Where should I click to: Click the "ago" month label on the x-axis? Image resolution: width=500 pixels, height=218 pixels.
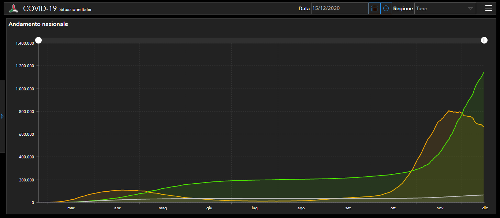tap(301, 208)
